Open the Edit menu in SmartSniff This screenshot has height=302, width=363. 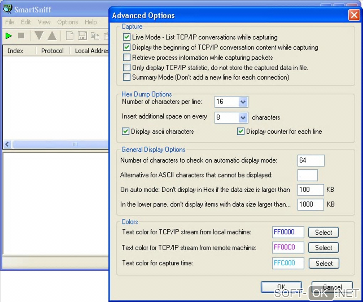26,22
